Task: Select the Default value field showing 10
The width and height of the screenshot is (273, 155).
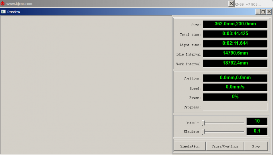Action: tap(257, 121)
